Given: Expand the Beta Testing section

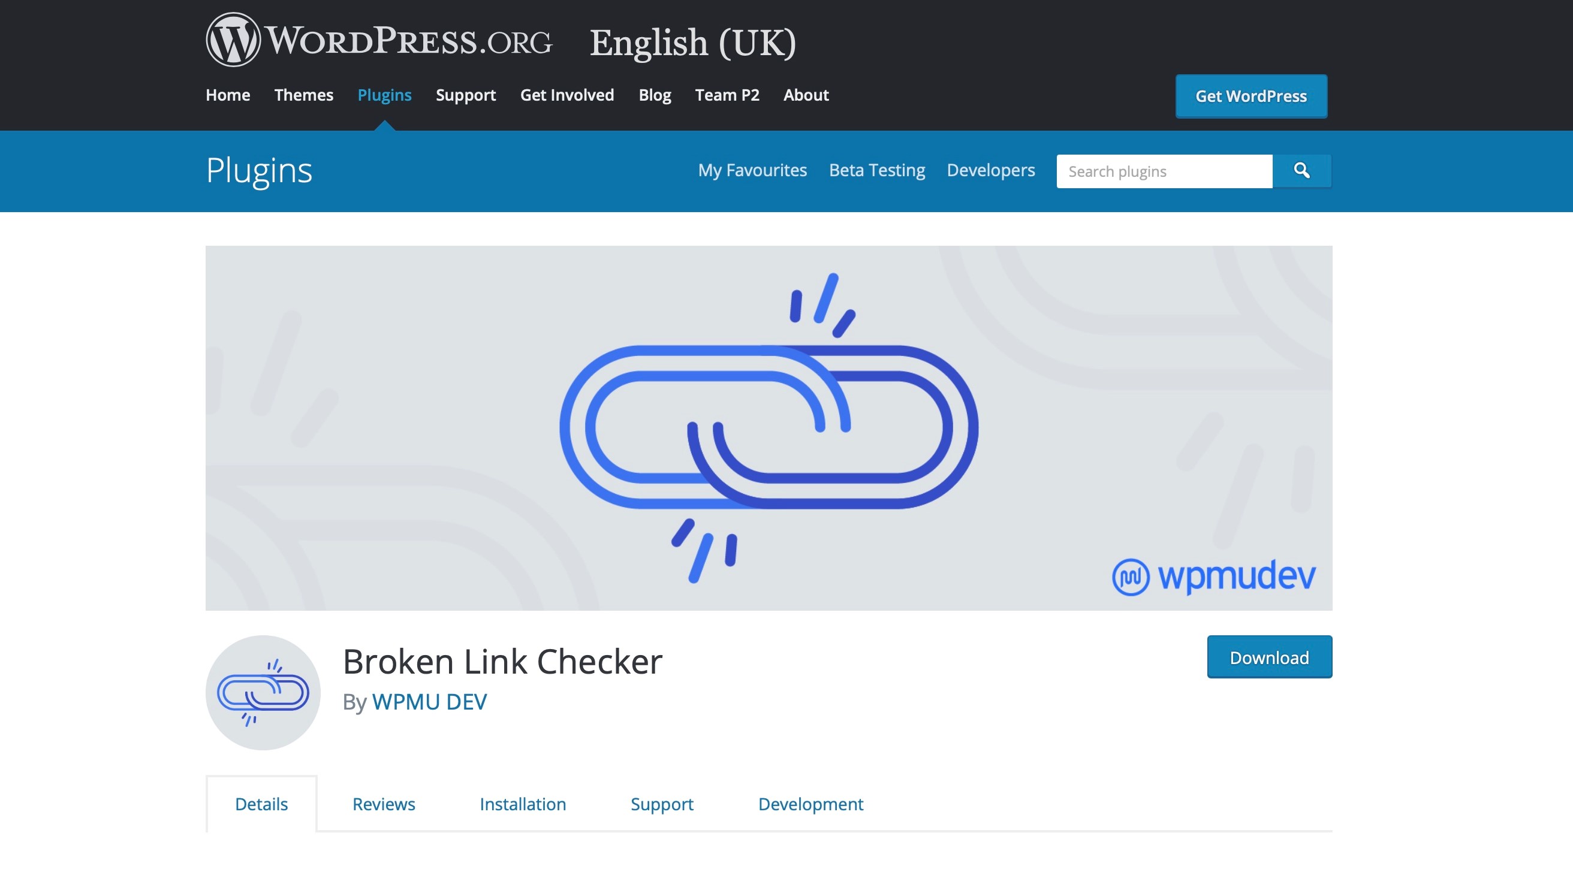Looking at the screenshot, I should coord(877,170).
